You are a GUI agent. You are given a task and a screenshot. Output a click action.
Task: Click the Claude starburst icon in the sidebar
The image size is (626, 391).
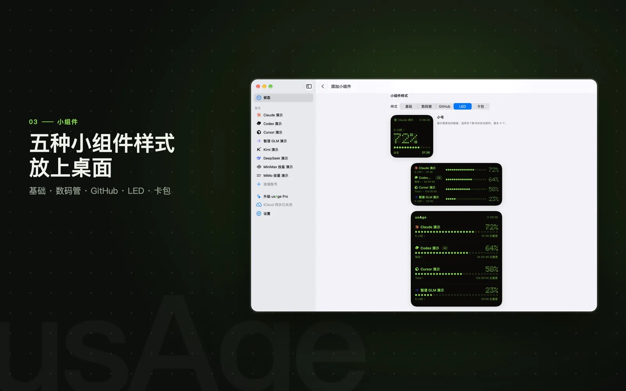(259, 115)
